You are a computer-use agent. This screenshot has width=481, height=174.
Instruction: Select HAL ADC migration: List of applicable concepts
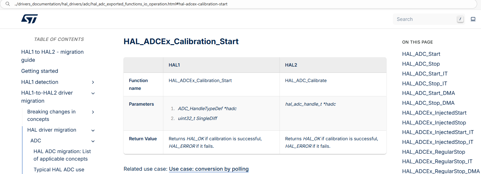click(x=62, y=155)
